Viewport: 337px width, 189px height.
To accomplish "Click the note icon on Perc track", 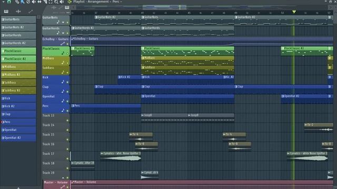I will 63,110.
